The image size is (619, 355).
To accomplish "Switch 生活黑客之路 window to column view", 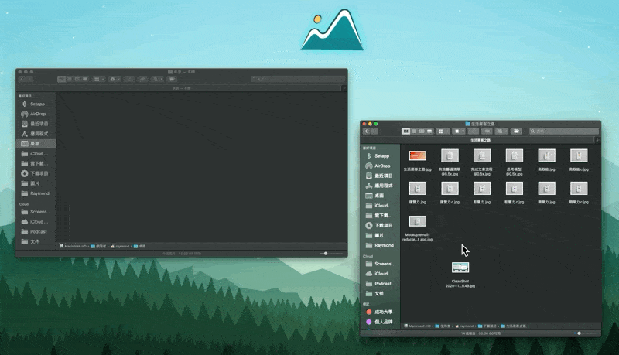I will click(422, 131).
